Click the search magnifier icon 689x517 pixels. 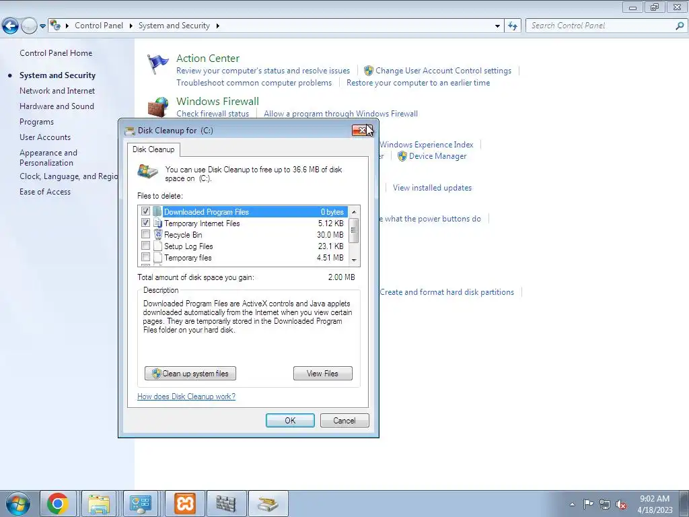click(680, 26)
